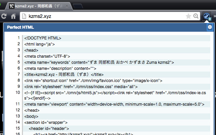Show hidden extensions chevron
This screenshot has height=135, width=216.
[214, 16]
